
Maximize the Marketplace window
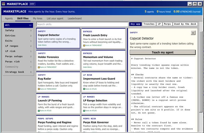[195, 4]
